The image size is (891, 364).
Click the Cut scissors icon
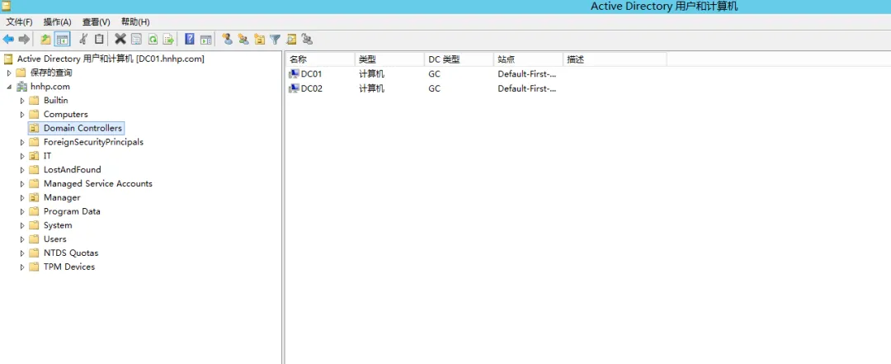click(x=83, y=40)
